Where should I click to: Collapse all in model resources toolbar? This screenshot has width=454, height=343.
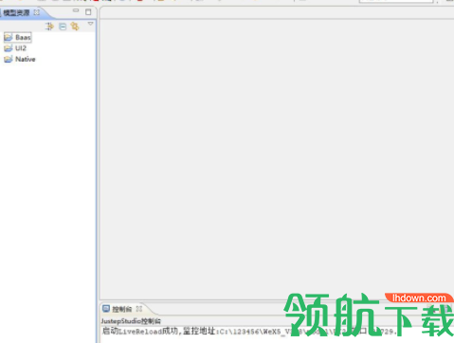pyautogui.click(x=63, y=27)
